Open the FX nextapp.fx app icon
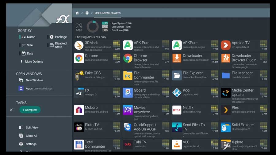Screen dimensions: 276x155 (x=79, y=93)
